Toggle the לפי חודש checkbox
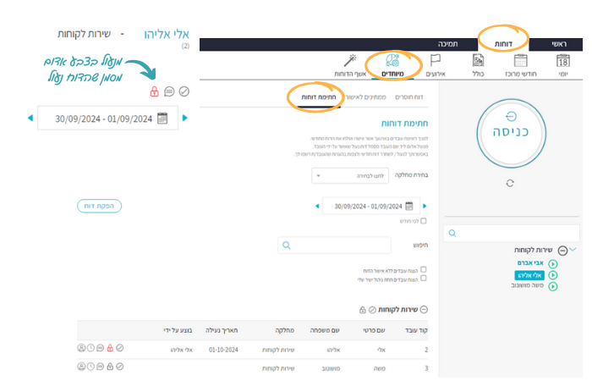592x381 pixels. pos(424,221)
